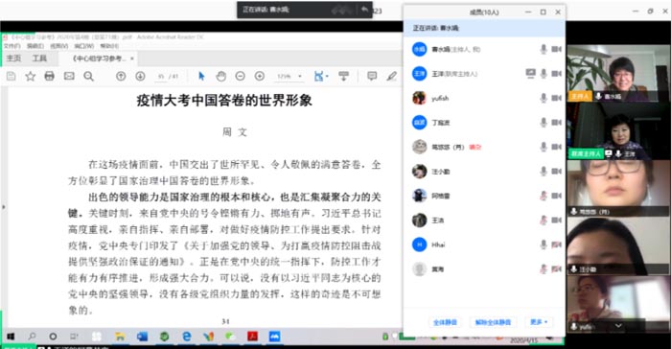Zoom in with the plus circle icon
This screenshot has height=349, width=671.
tap(260, 76)
